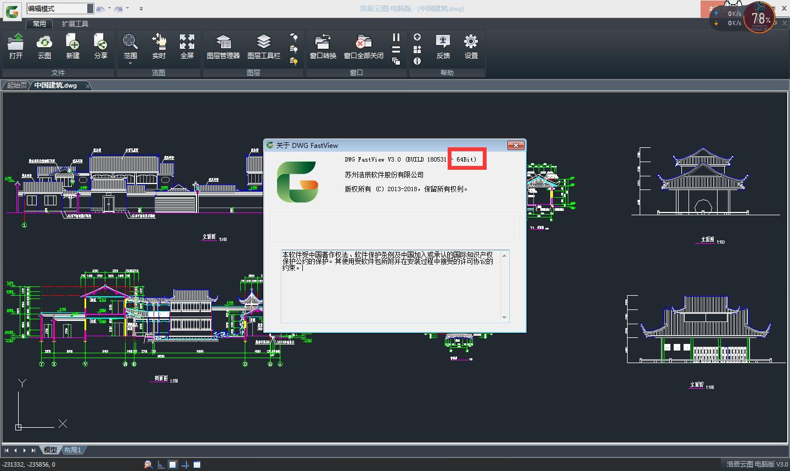Click 窗口全部关闭 to close all windows
The height and width of the screenshot is (471, 790).
(363, 47)
